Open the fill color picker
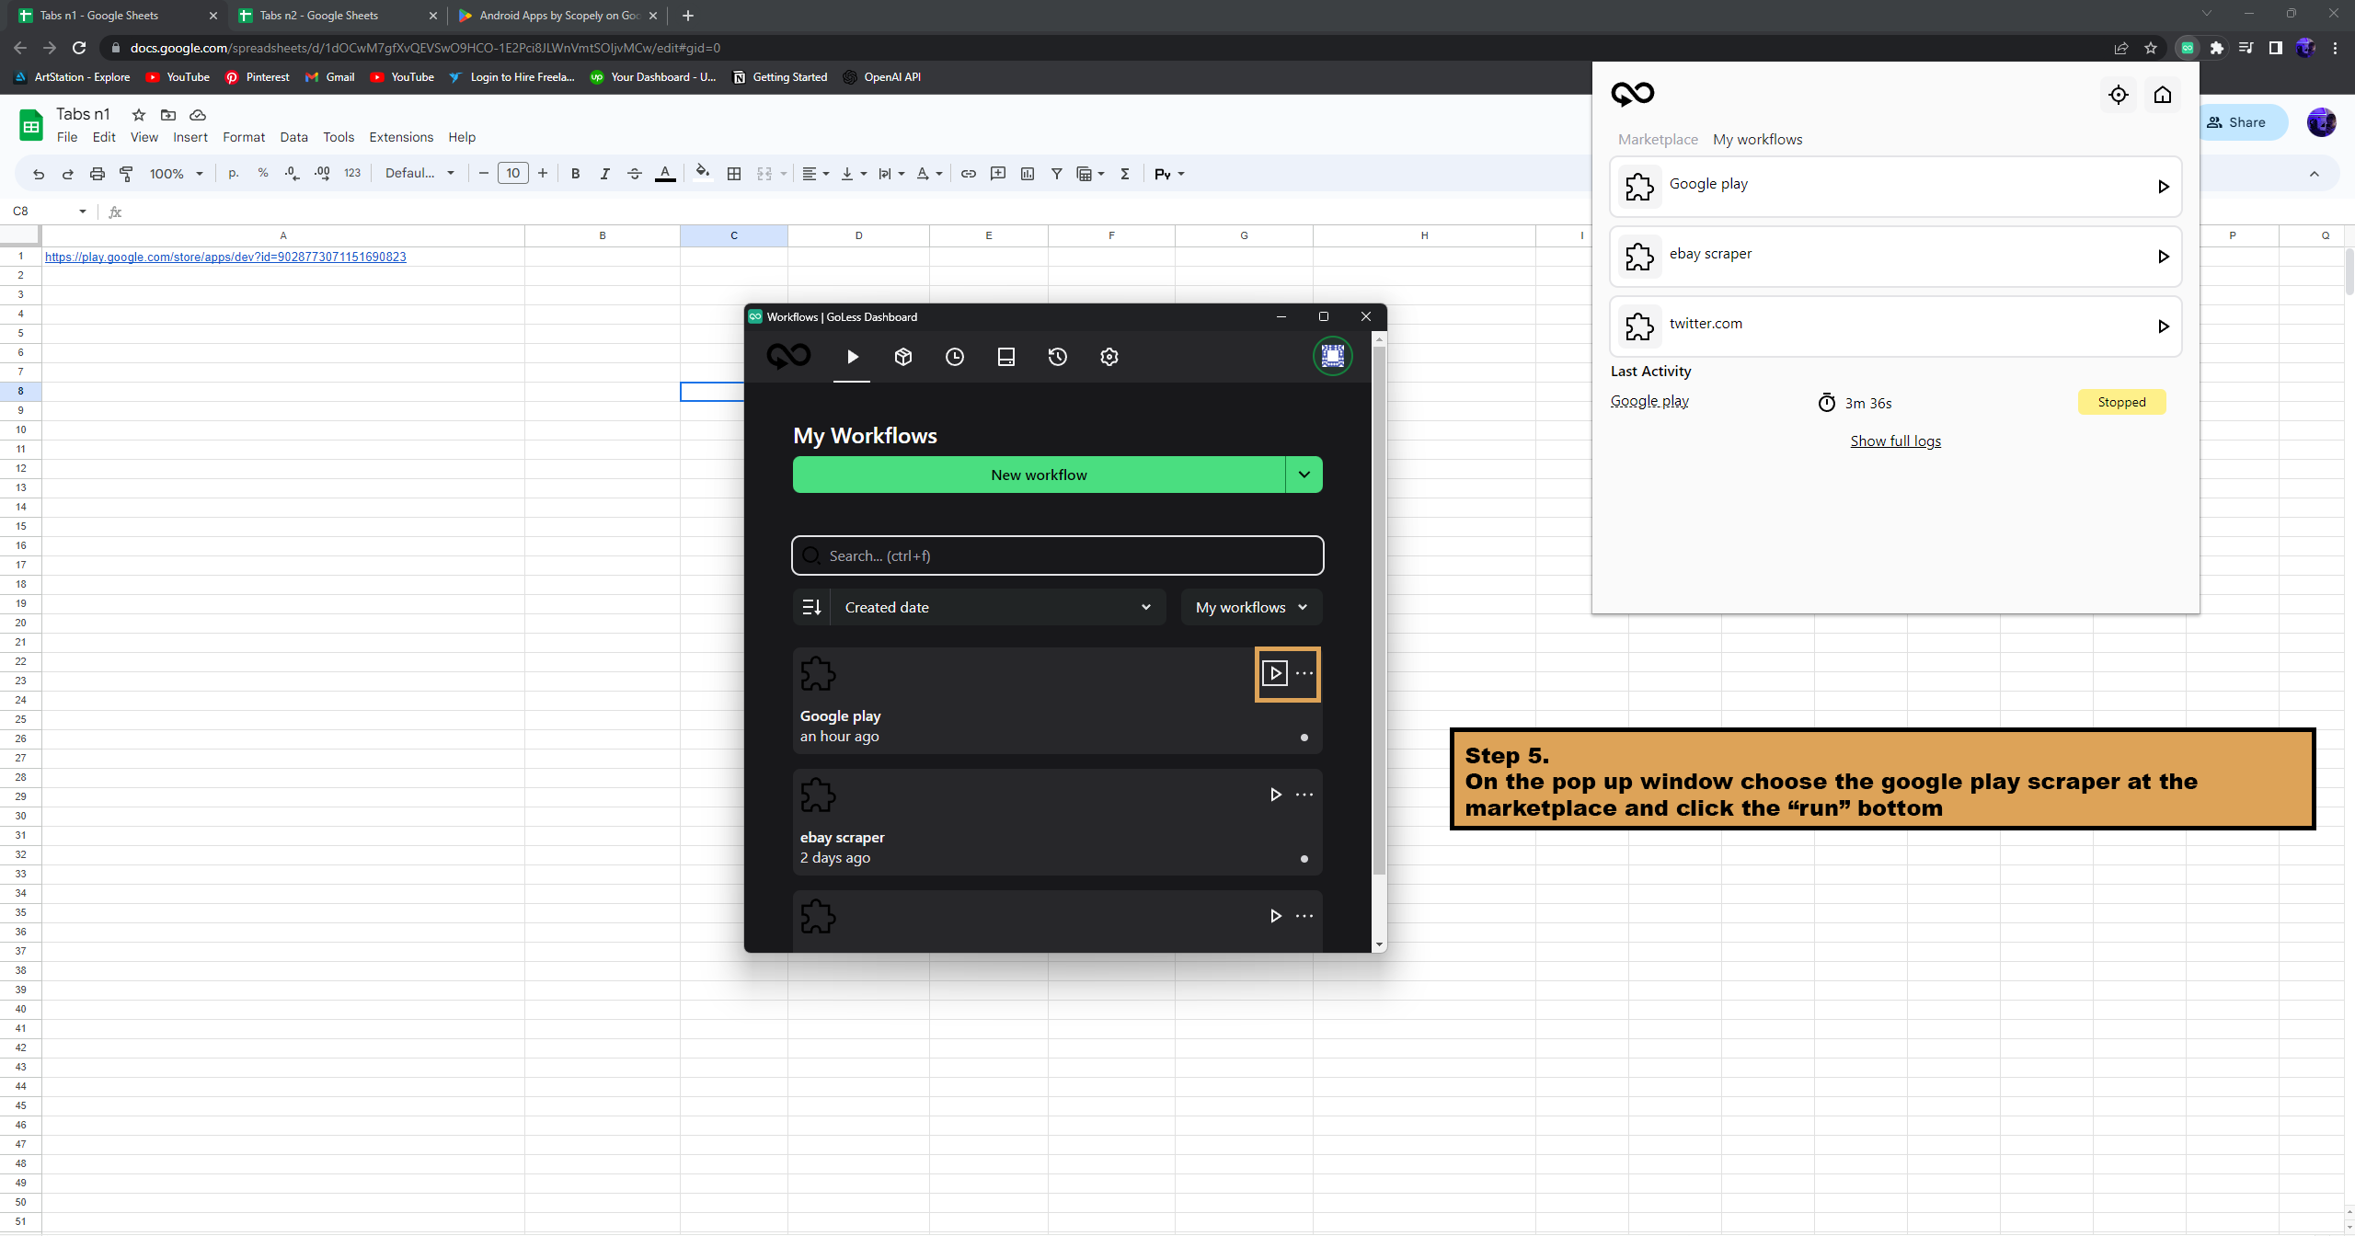The width and height of the screenshot is (2355, 1236). [703, 173]
